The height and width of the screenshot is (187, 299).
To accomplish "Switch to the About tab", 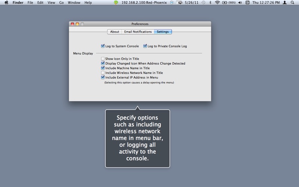I will point(114,32).
